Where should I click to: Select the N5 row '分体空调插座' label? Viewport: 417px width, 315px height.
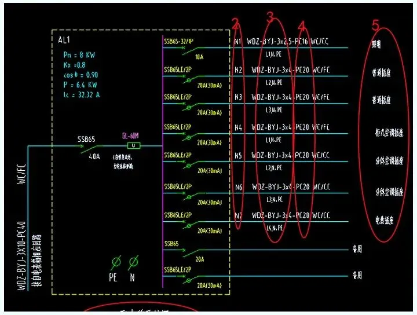pos(389,161)
